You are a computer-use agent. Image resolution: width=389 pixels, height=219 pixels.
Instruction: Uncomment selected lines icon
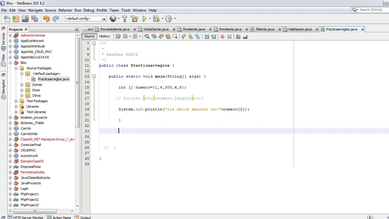coord(245,36)
